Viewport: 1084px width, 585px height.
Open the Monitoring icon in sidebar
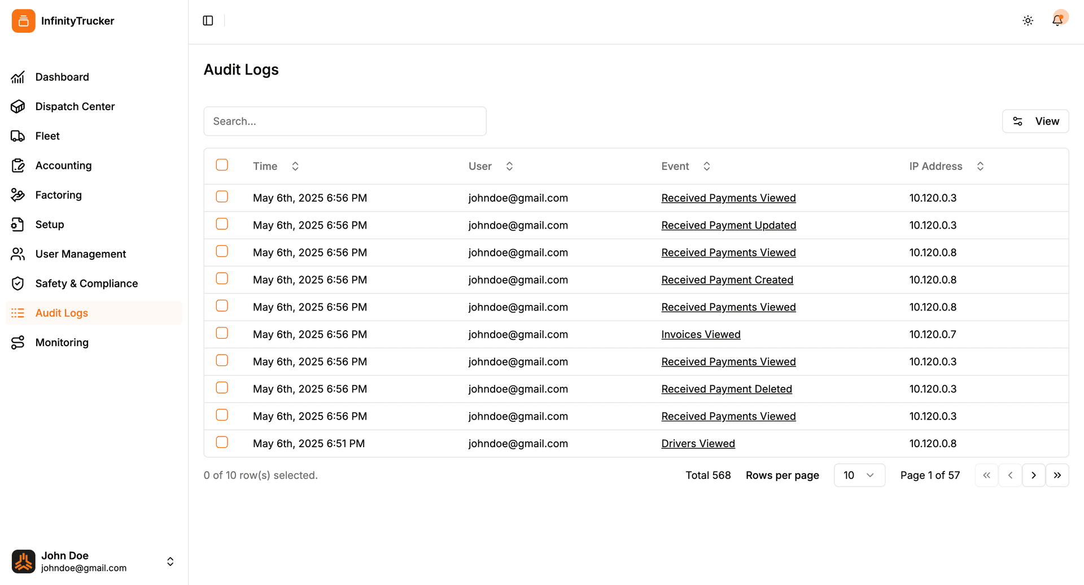click(18, 342)
